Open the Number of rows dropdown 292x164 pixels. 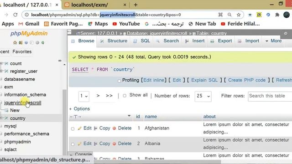(x=203, y=96)
